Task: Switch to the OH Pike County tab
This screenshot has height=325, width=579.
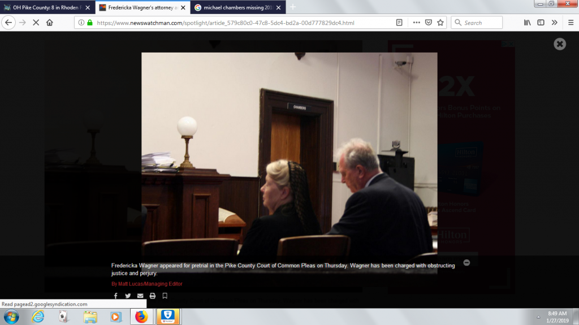Action: click(x=44, y=7)
